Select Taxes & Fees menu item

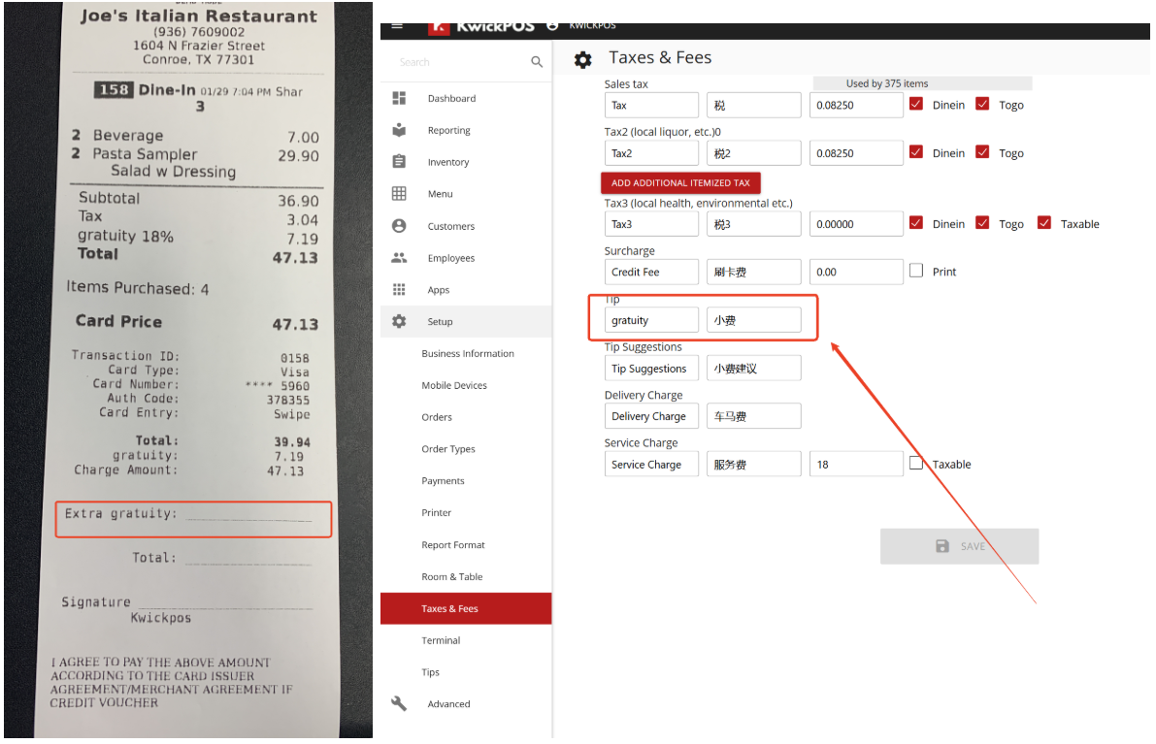click(x=466, y=608)
